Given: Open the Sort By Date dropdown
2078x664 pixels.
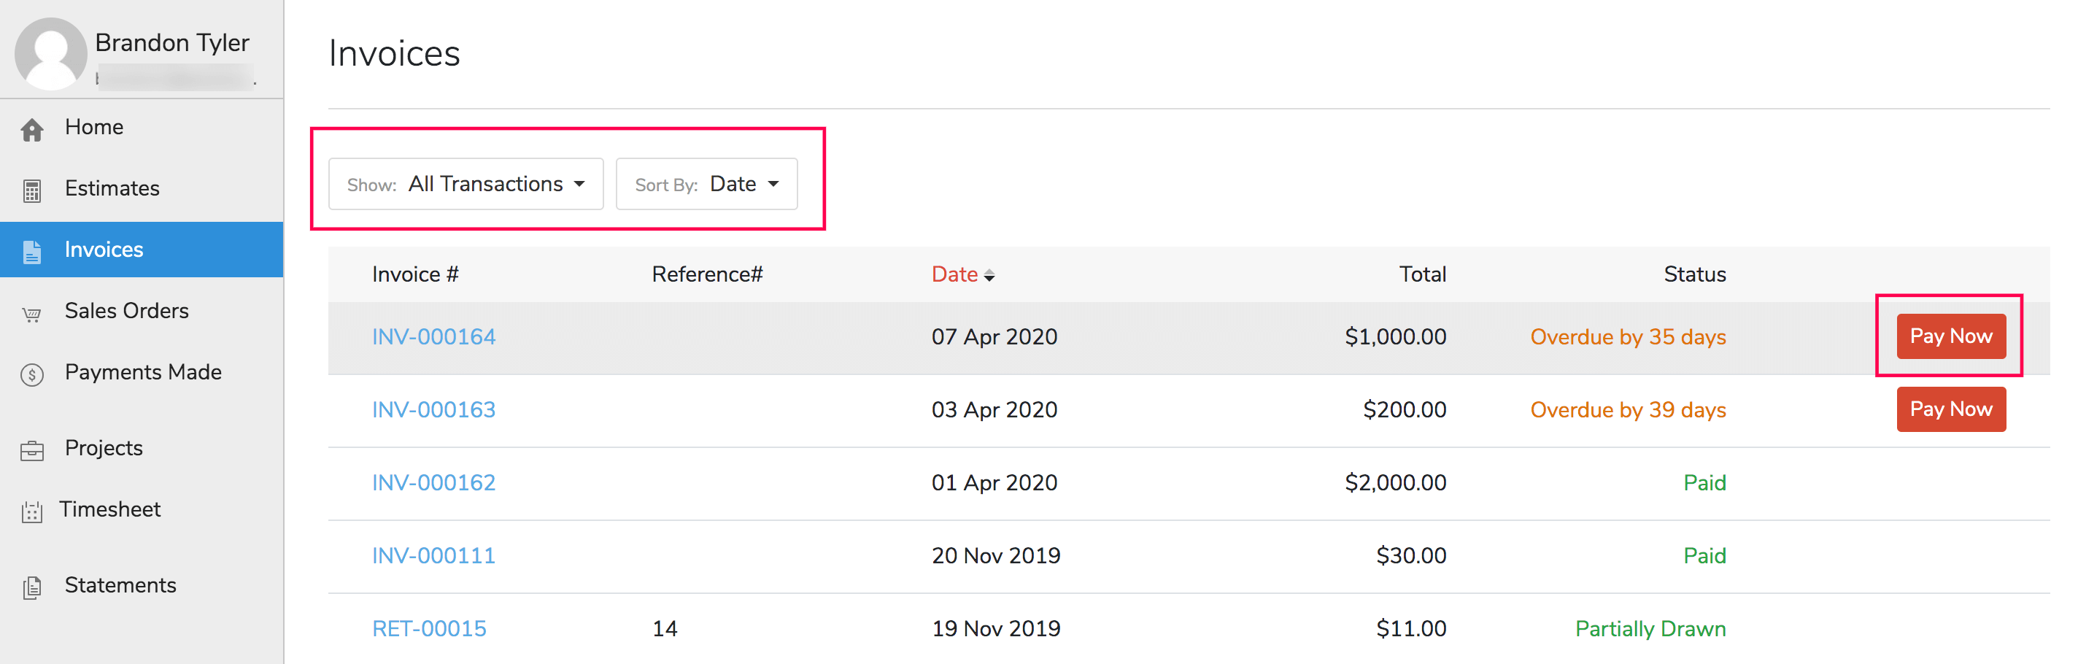Looking at the screenshot, I should pyautogui.click(x=706, y=184).
